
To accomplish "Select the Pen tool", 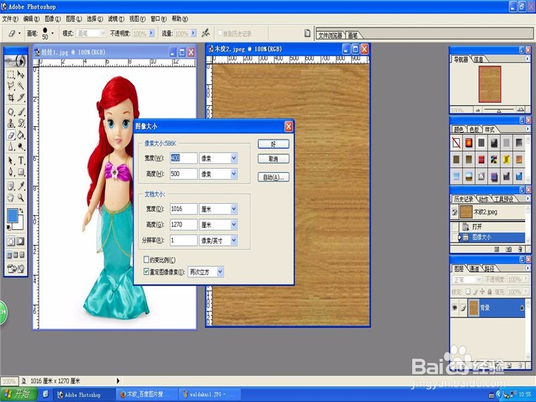I will pyautogui.click(x=11, y=172).
